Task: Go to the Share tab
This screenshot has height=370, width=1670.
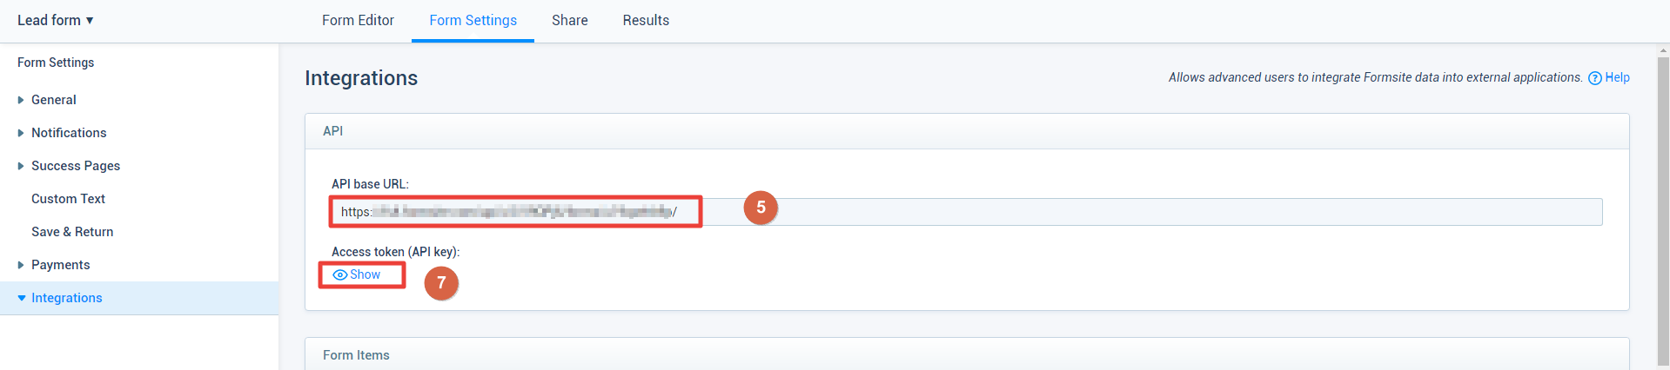Action: [569, 20]
